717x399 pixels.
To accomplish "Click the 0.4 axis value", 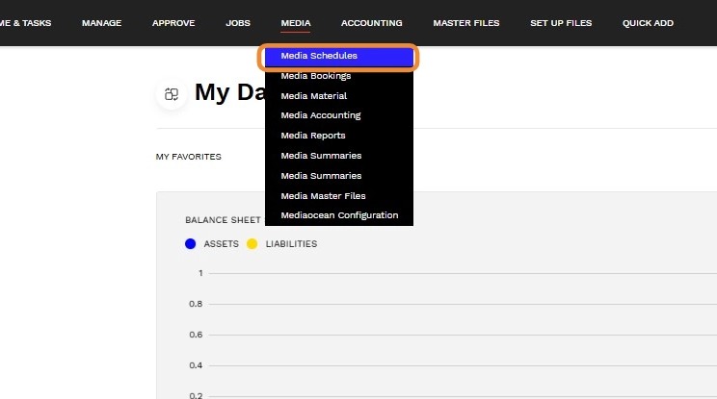I will [x=196, y=365].
